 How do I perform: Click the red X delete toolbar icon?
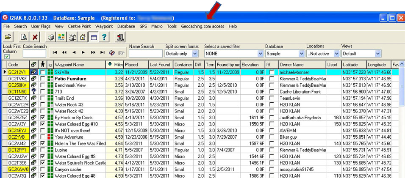point(35,37)
